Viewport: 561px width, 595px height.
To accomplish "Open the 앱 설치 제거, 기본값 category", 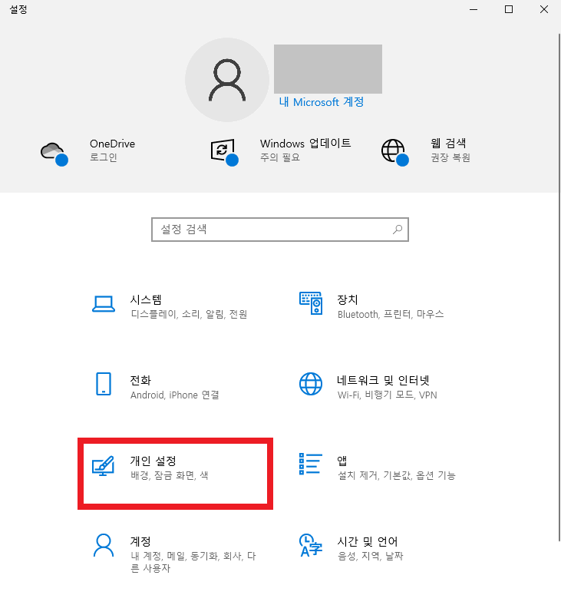I will click(379, 468).
